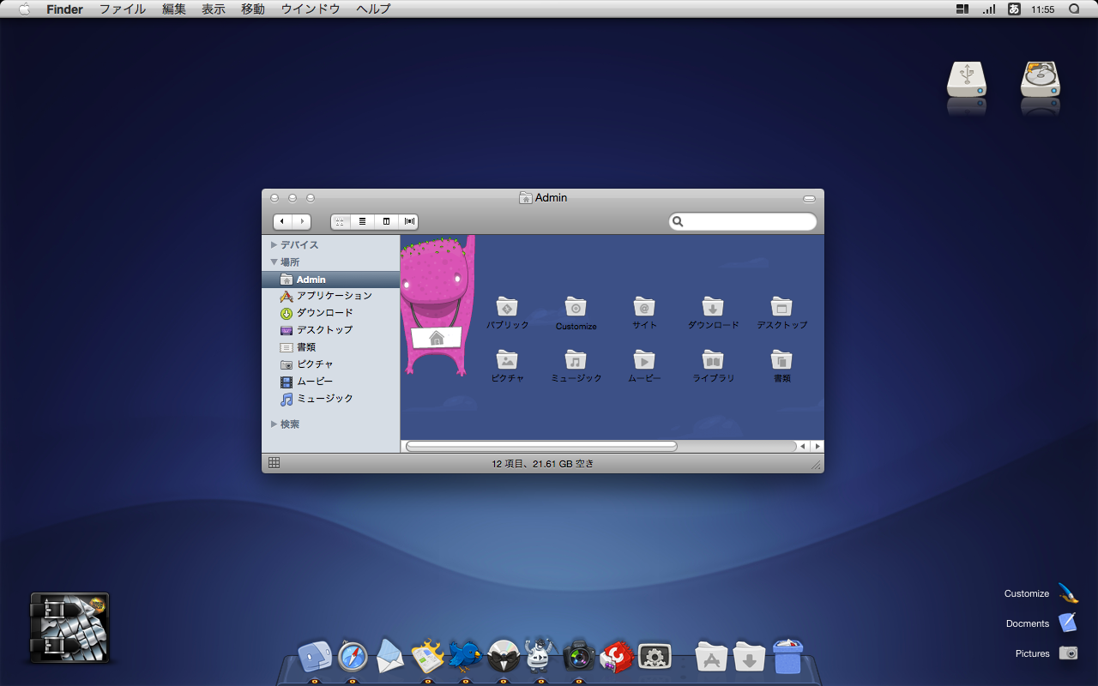Open the gear preferences icon in Dock
This screenshot has height=686, width=1098.
pos(654,658)
